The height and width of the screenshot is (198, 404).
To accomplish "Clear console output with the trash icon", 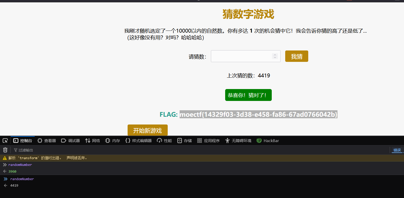I will point(5,150).
